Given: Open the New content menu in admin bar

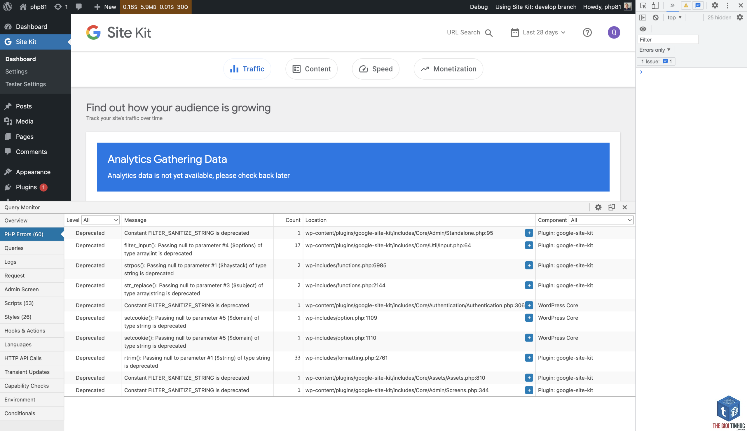Looking at the screenshot, I should [x=104, y=7].
